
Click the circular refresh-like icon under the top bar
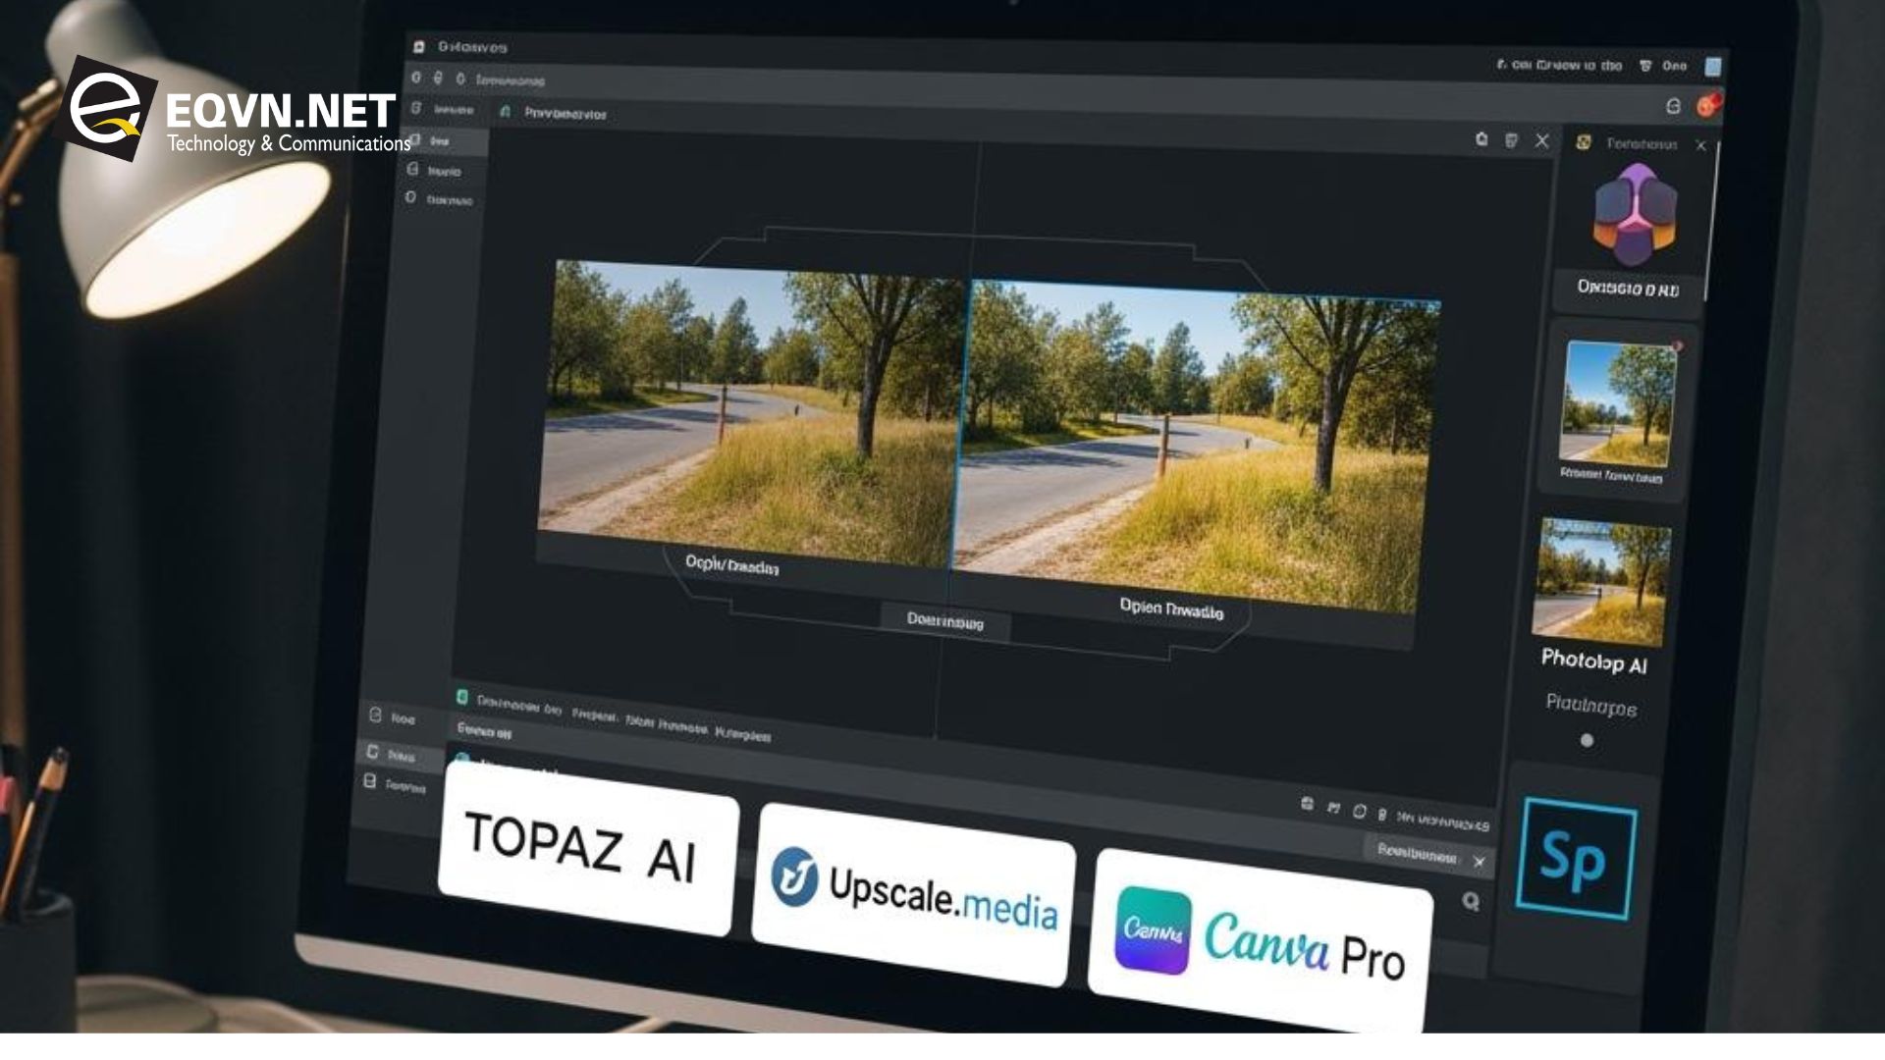(x=1673, y=106)
